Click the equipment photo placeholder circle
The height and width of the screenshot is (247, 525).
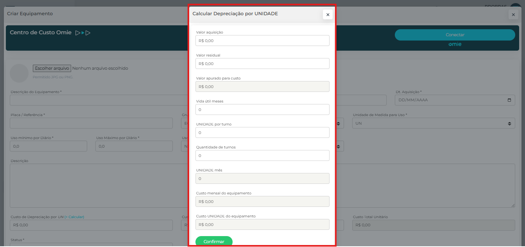19,73
